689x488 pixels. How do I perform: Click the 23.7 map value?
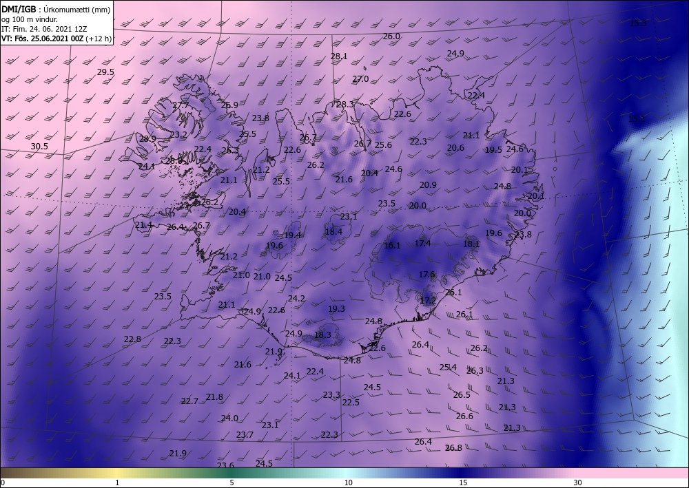pyautogui.click(x=245, y=435)
